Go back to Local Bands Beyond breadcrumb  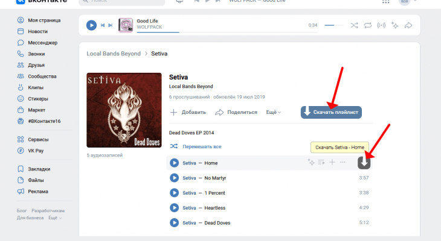[114, 54]
